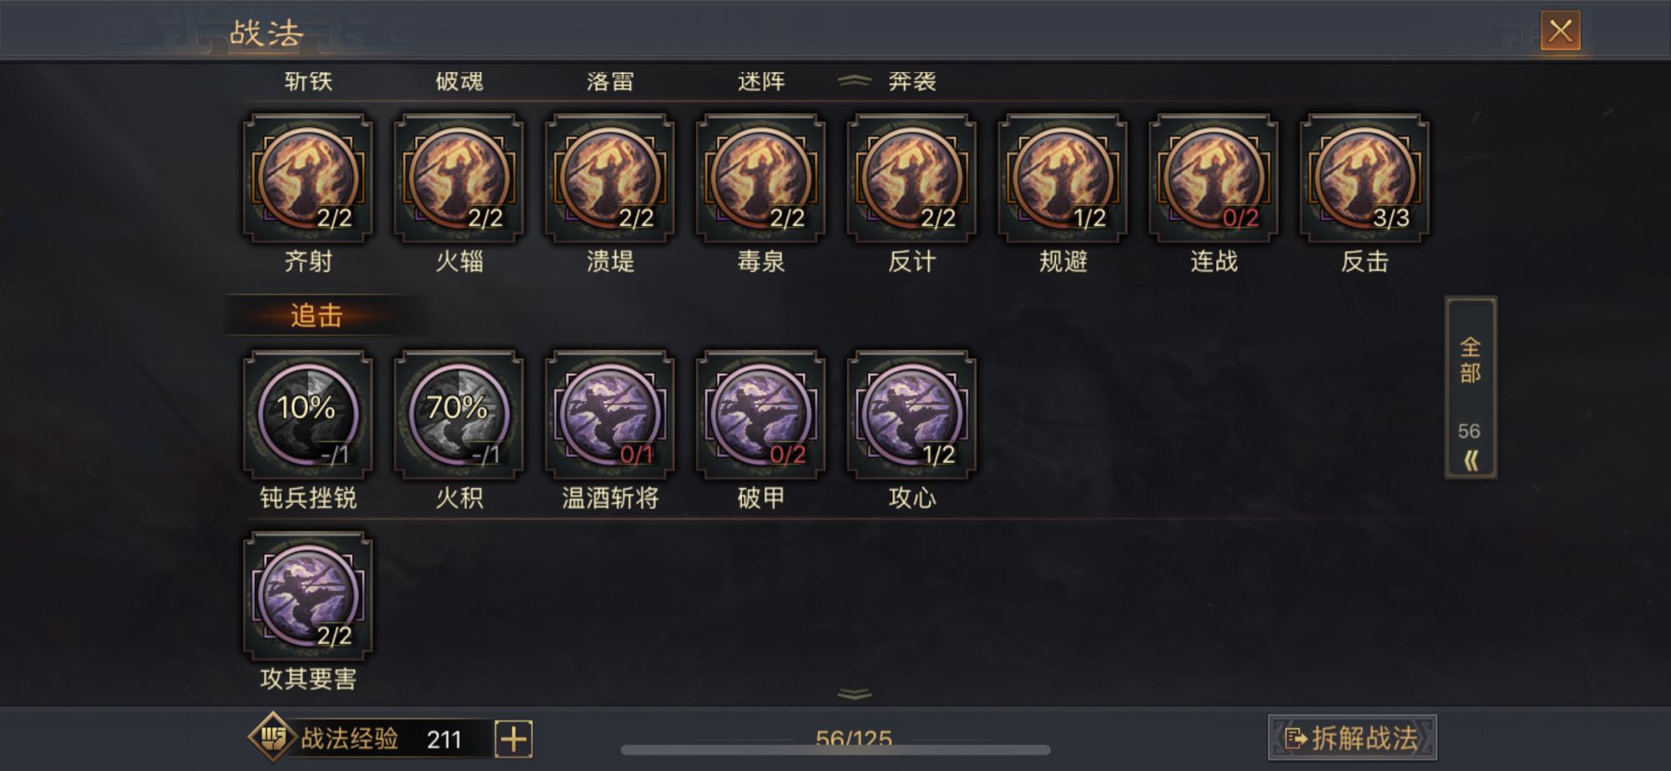Collapse the 全部 side filter panel

click(x=1470, y=460)
